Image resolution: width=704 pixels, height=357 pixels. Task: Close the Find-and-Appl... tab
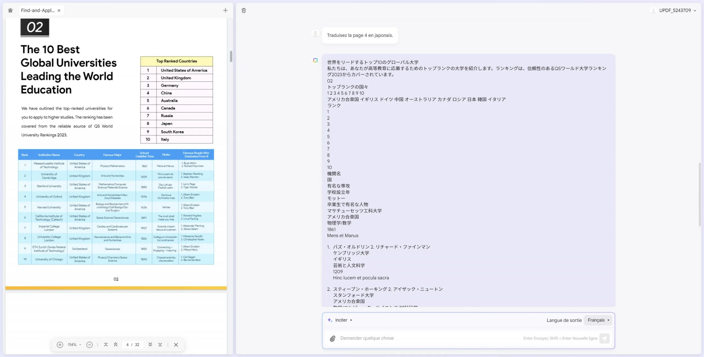(x=59, y=10)
